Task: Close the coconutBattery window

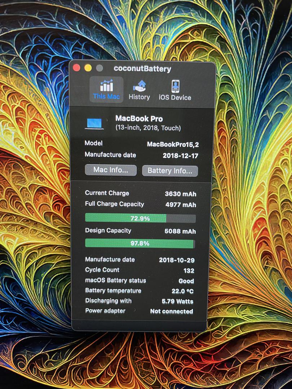Action: pyautogui.click(x=76, y=68)
